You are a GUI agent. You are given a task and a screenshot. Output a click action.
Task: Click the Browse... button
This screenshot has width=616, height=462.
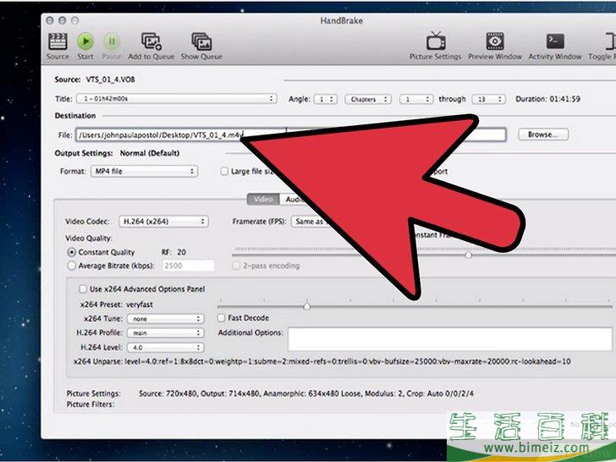pyautogui.click(x=543, y=135)
